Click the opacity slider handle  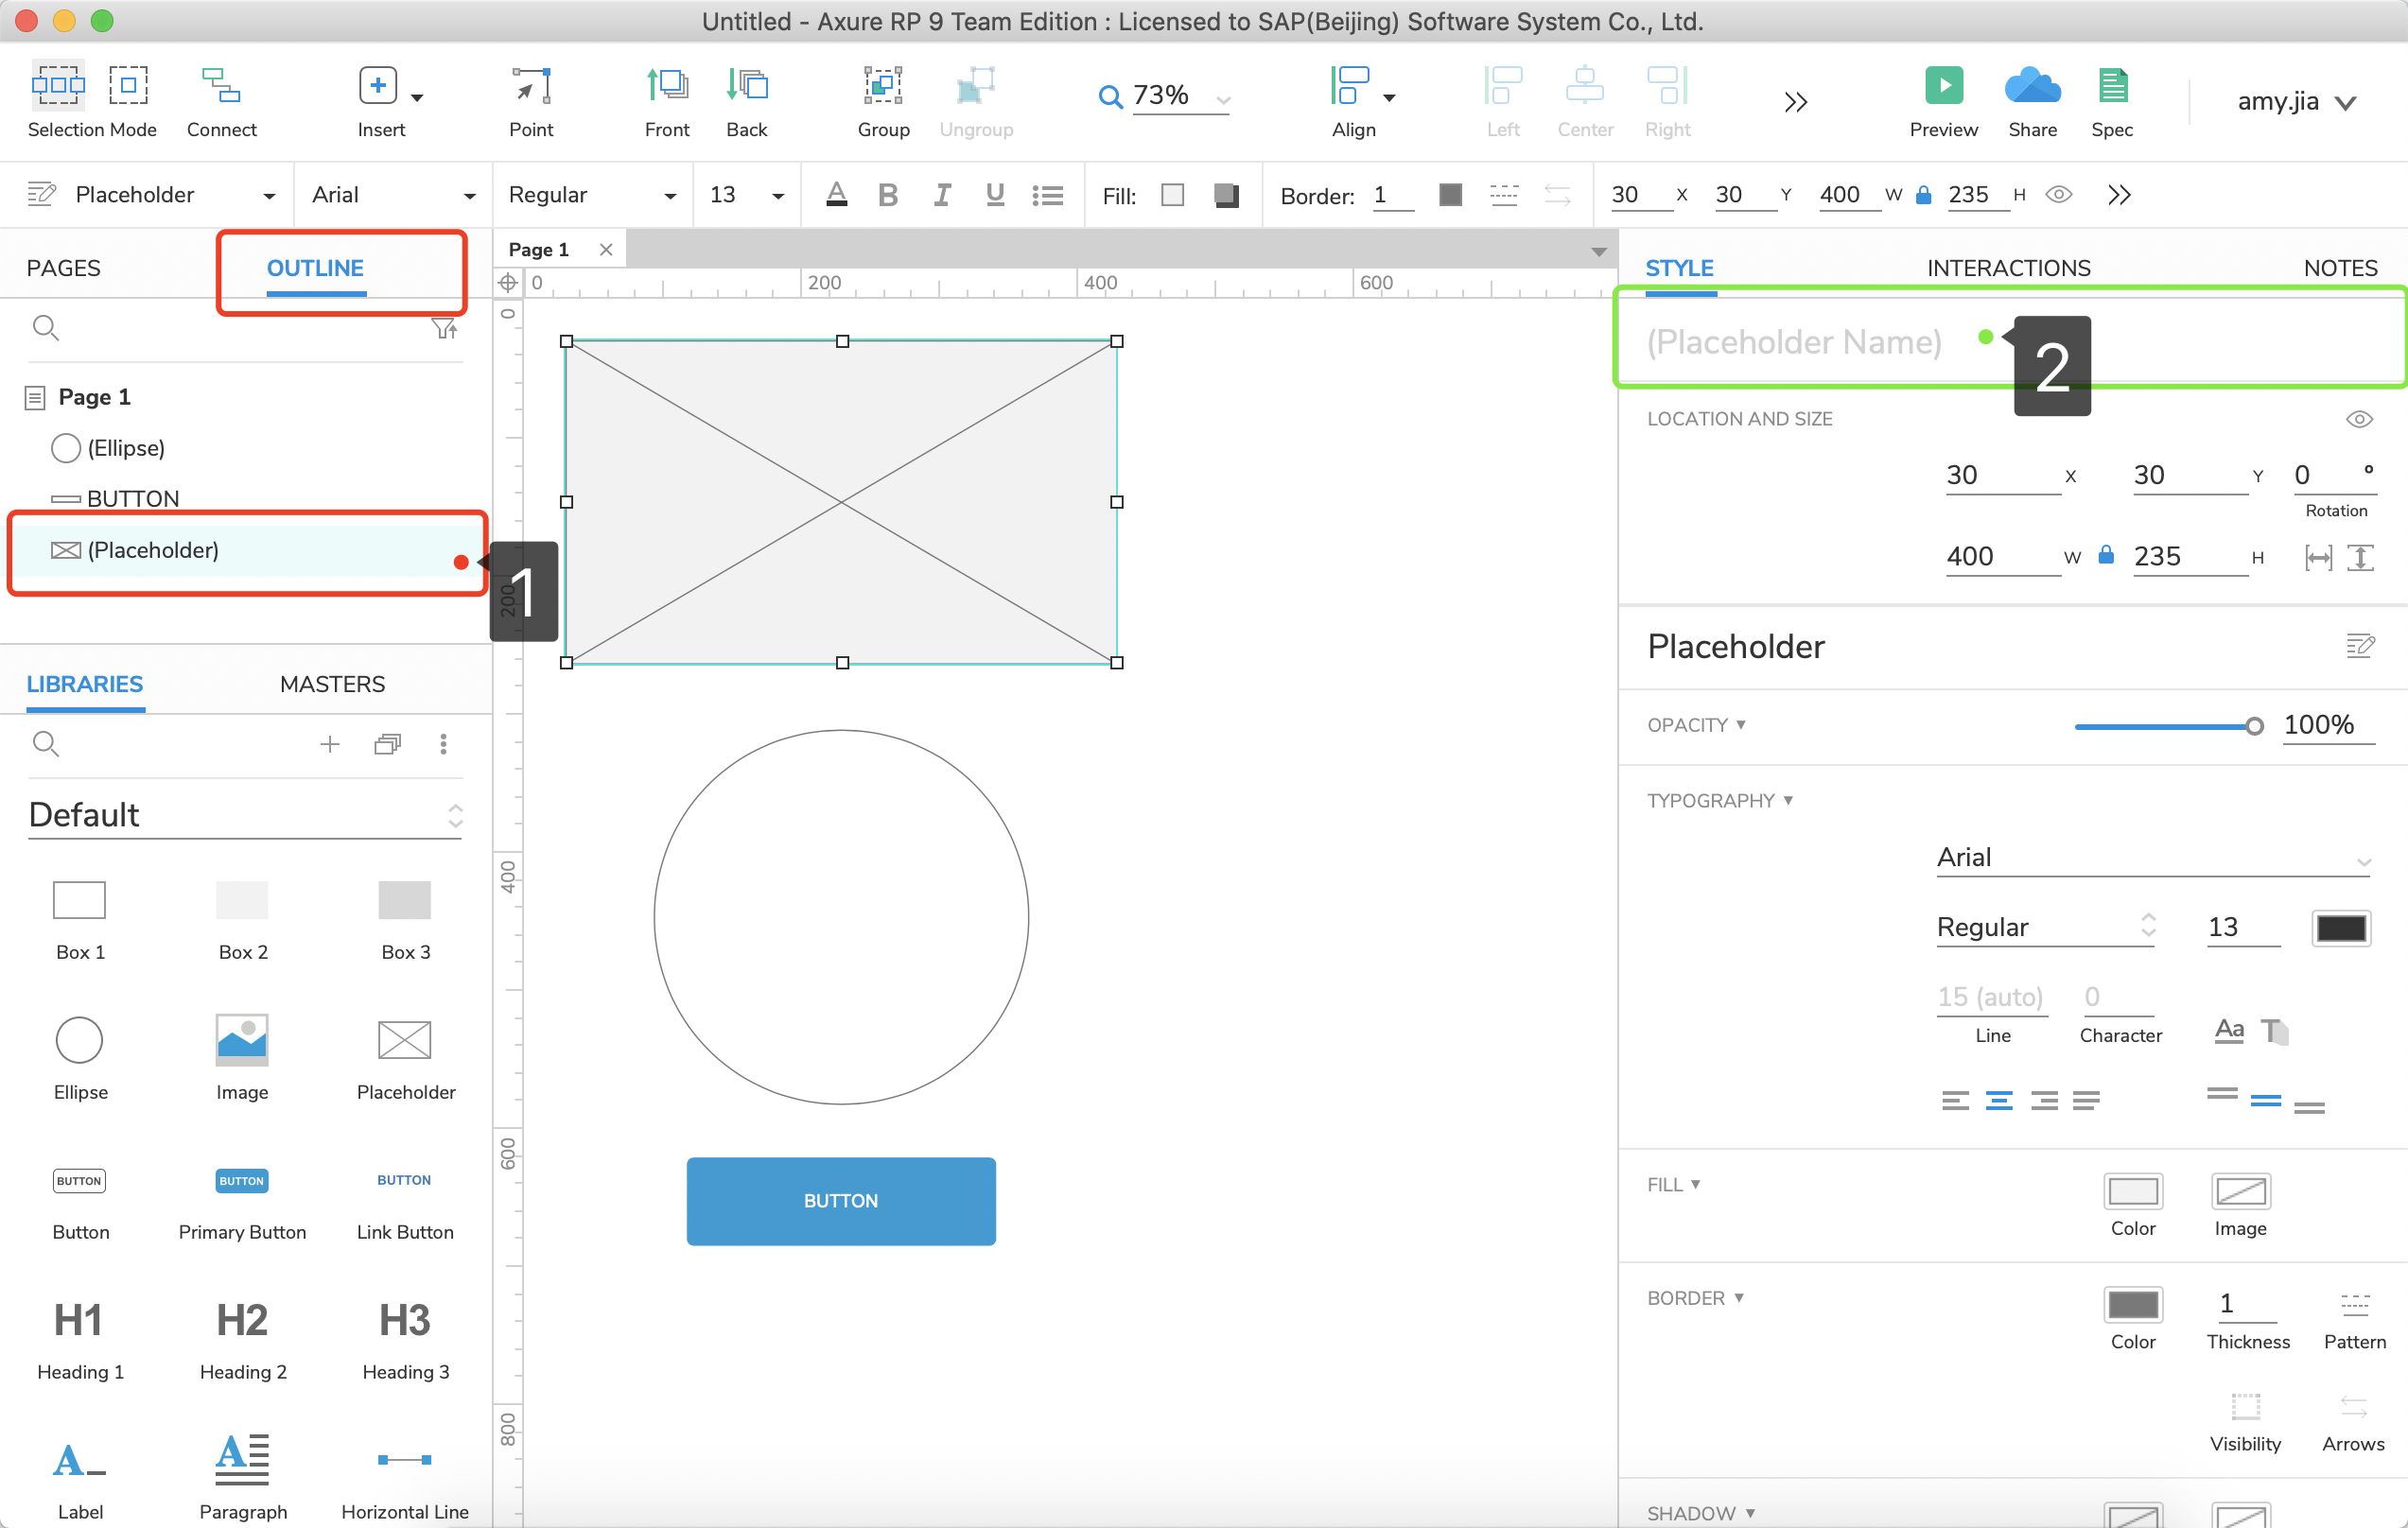pyautogui.click(x=2253, y=726)
